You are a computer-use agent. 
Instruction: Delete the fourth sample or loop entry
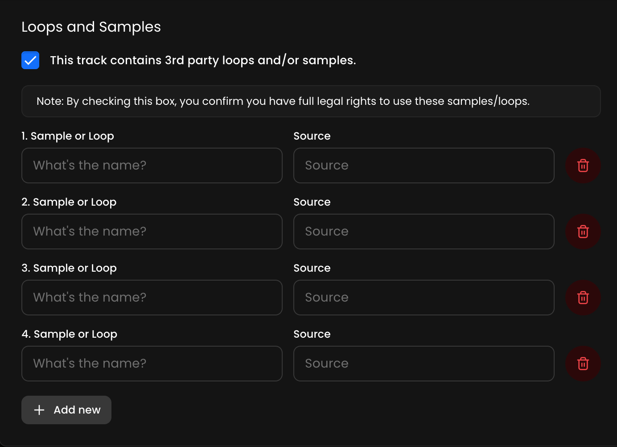(583, 364)
